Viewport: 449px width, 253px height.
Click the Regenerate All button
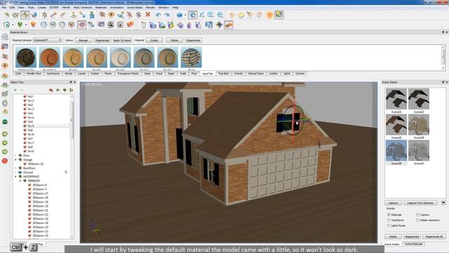434,237
